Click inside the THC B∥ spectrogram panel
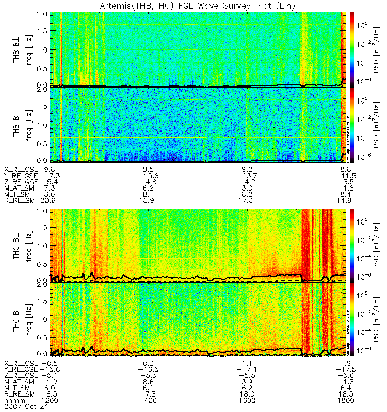This screenshot has width=387, height=412. click(x=198, y=319)
